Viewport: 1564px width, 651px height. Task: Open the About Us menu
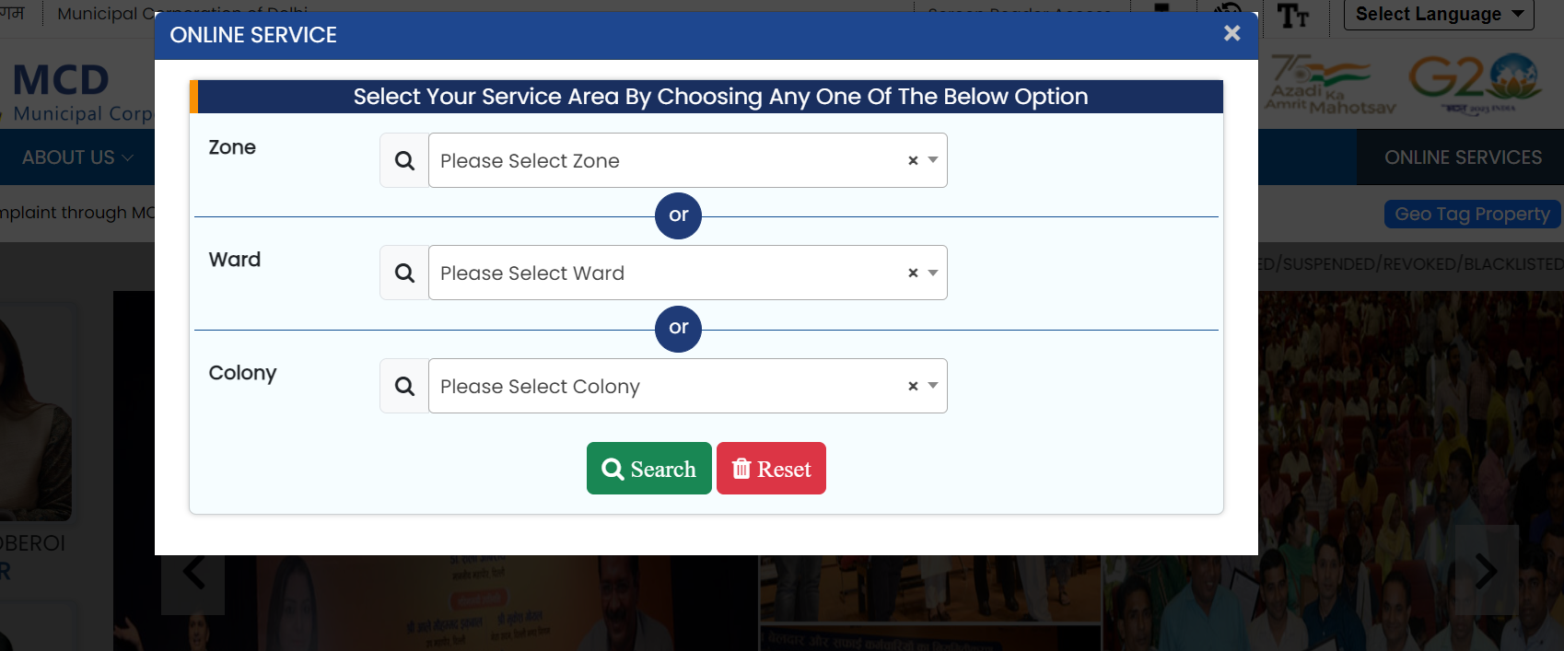[77, 157]
